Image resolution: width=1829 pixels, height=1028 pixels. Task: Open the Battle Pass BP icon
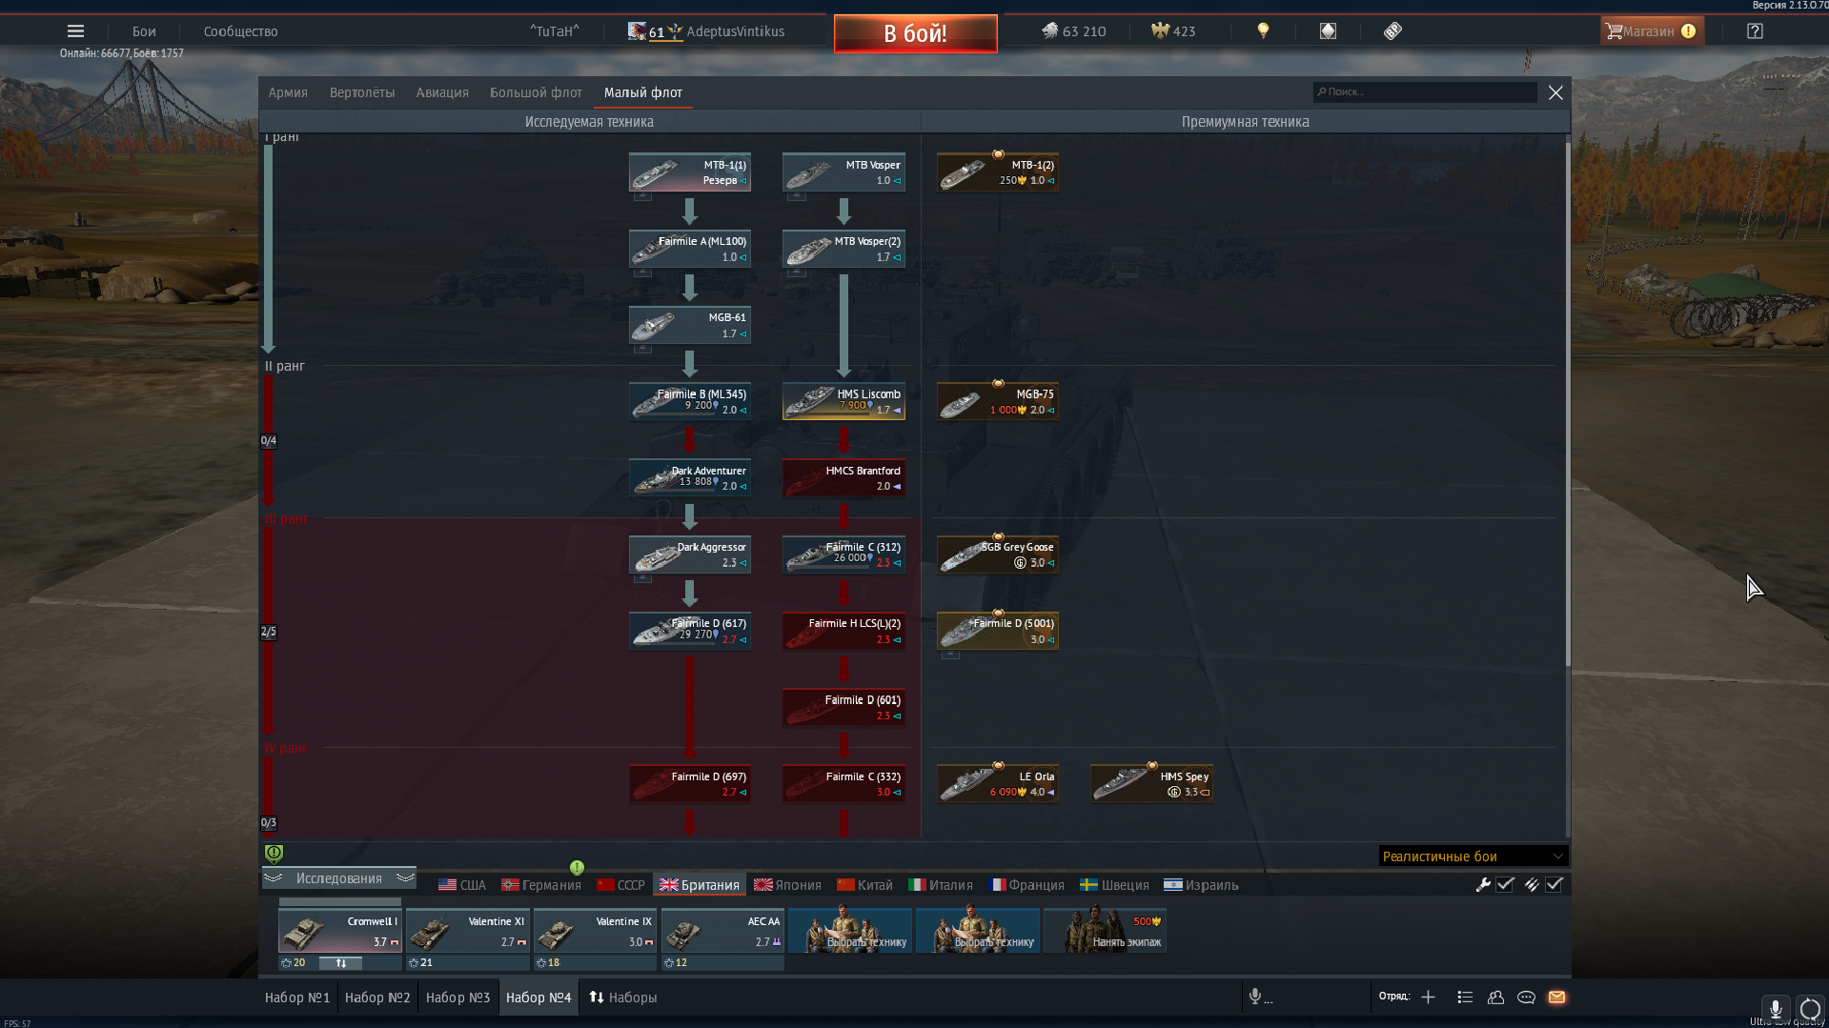tap(1392, 31)
